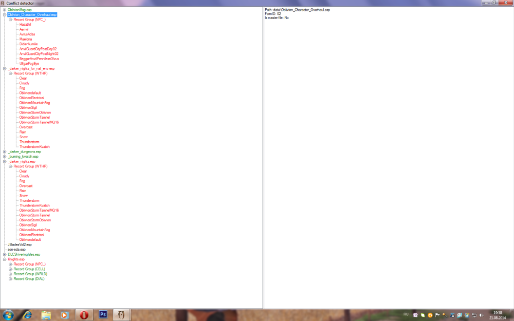Viewport: 514px width, 321px height.
Task: Click the volume speaker tray icon
Action: [x=482, y=315]
